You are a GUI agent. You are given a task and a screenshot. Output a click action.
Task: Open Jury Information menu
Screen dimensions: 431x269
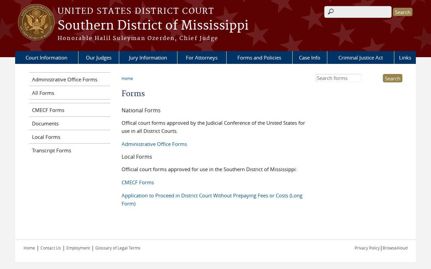(148, 57)
